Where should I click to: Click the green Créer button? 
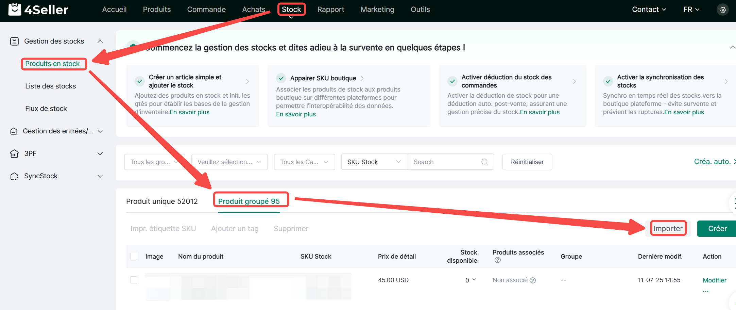(717, 229)
